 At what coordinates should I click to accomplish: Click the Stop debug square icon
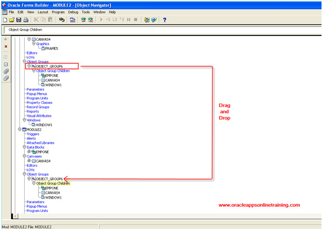pos(136,20)
